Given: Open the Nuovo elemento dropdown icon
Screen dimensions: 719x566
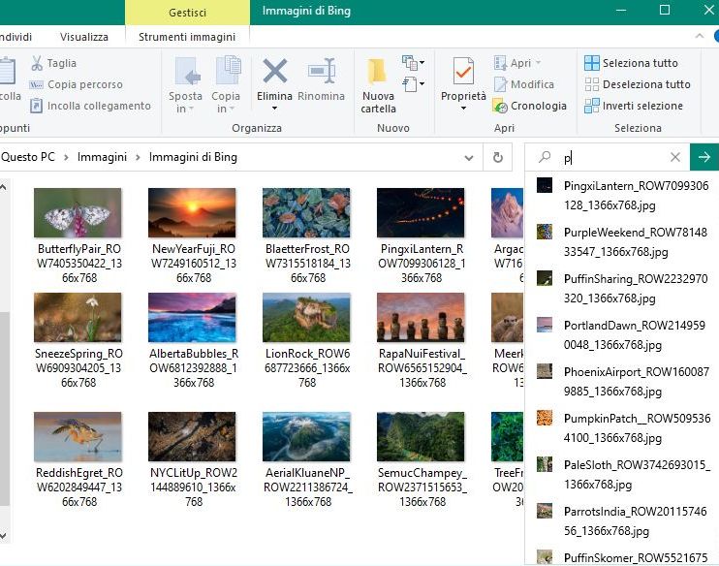Looking at the screenshot, I should click(x=412, y=62).
